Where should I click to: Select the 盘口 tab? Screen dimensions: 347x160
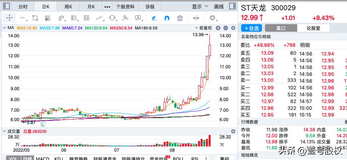(281, 28)
